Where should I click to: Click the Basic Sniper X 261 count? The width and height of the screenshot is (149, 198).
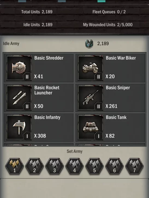[112, 106]
